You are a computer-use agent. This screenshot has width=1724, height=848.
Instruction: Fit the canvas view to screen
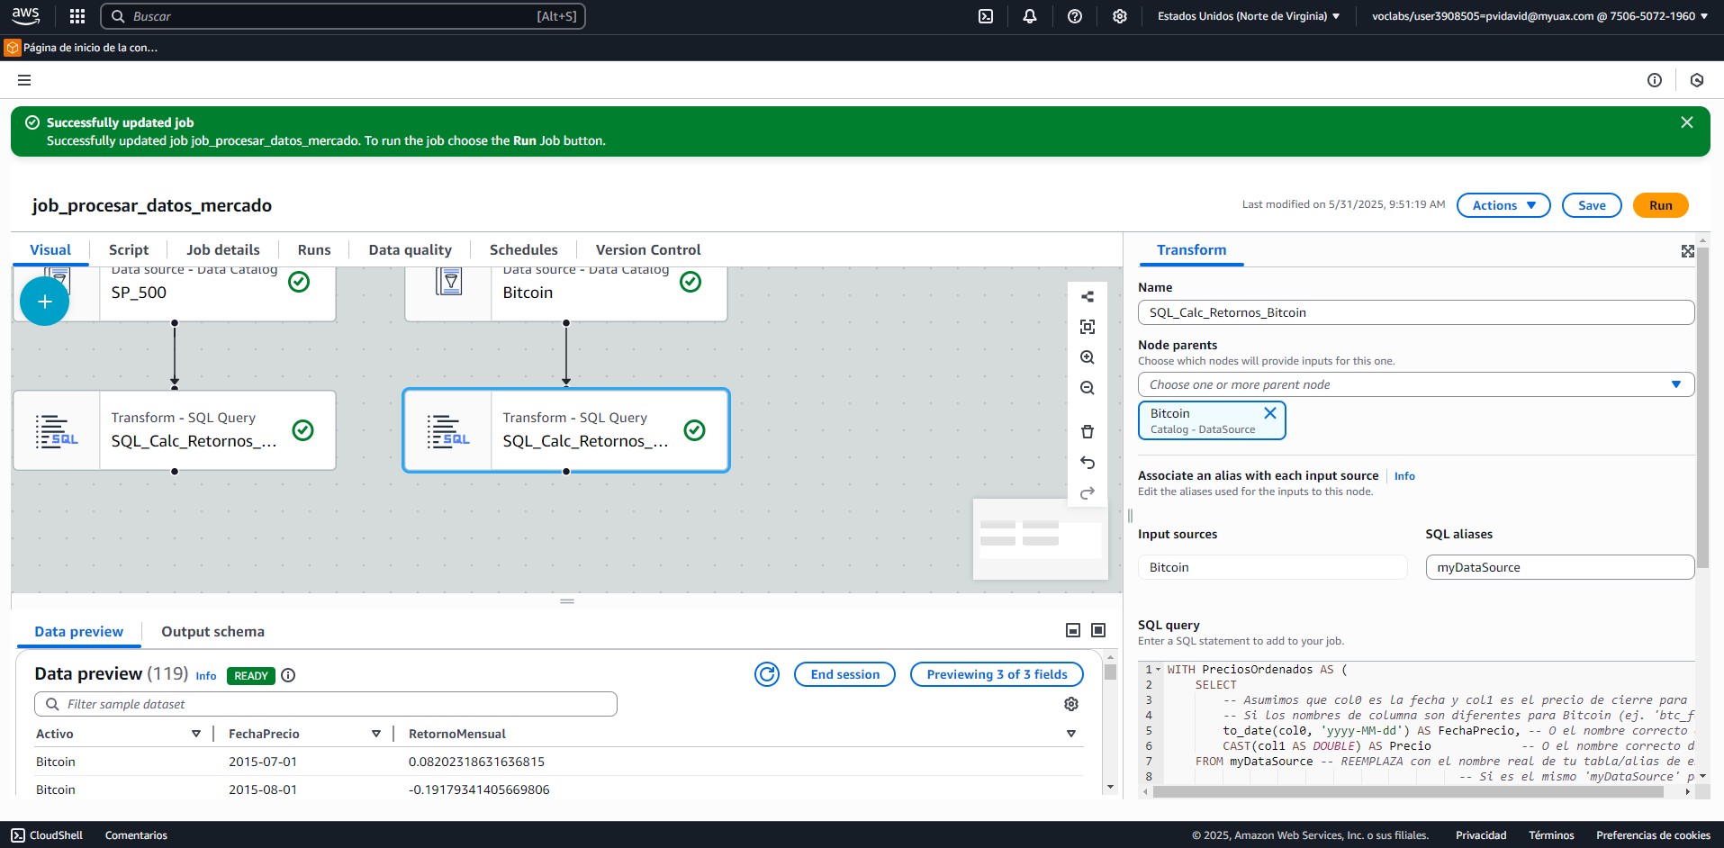click(1088, 327)
